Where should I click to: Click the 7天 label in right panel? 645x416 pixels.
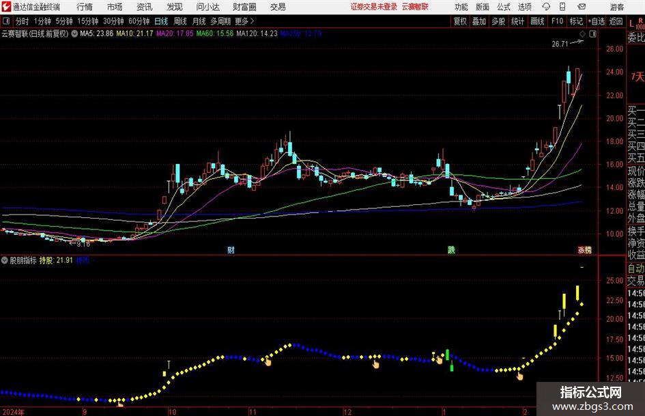click(x=637, y=77)
